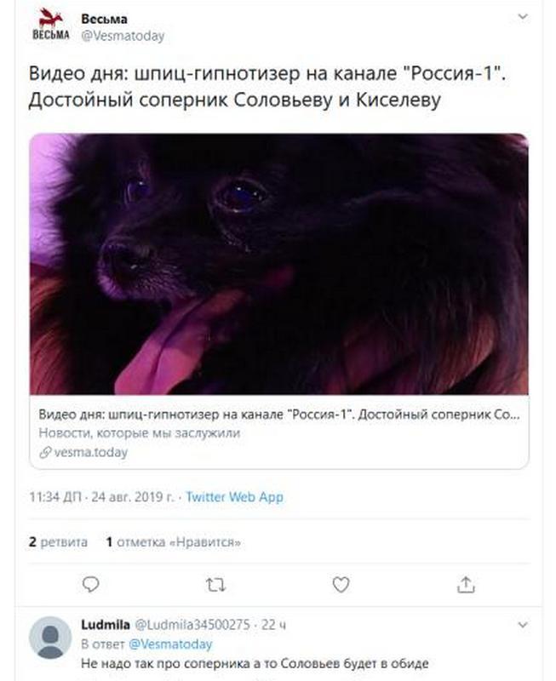556x681 pixels.
Task: Open Весьма profile avatar logo
Action: [x=51, y=26]
